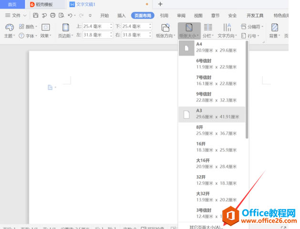Open the 页边距 margins button

[x=66, y=31]
